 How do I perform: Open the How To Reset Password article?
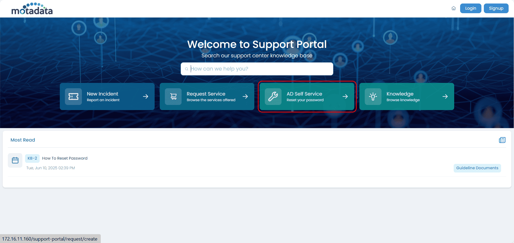[65, 158]
